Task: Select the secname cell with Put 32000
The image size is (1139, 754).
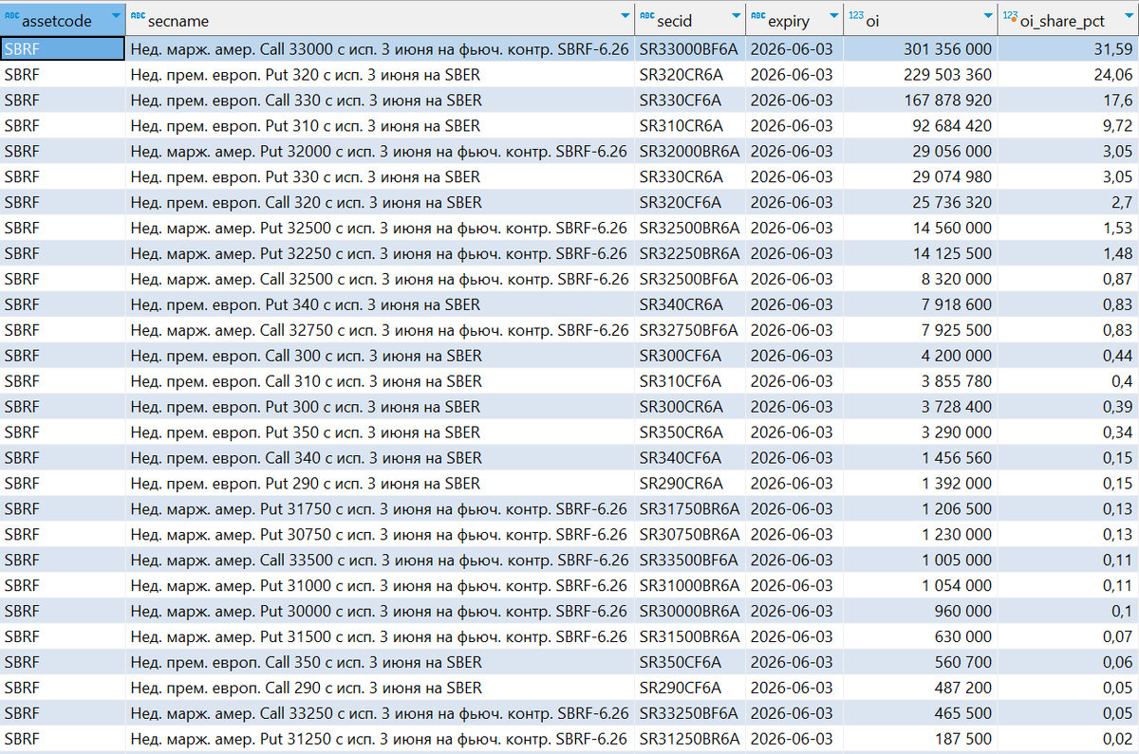Action: click(x=380, y=151)
